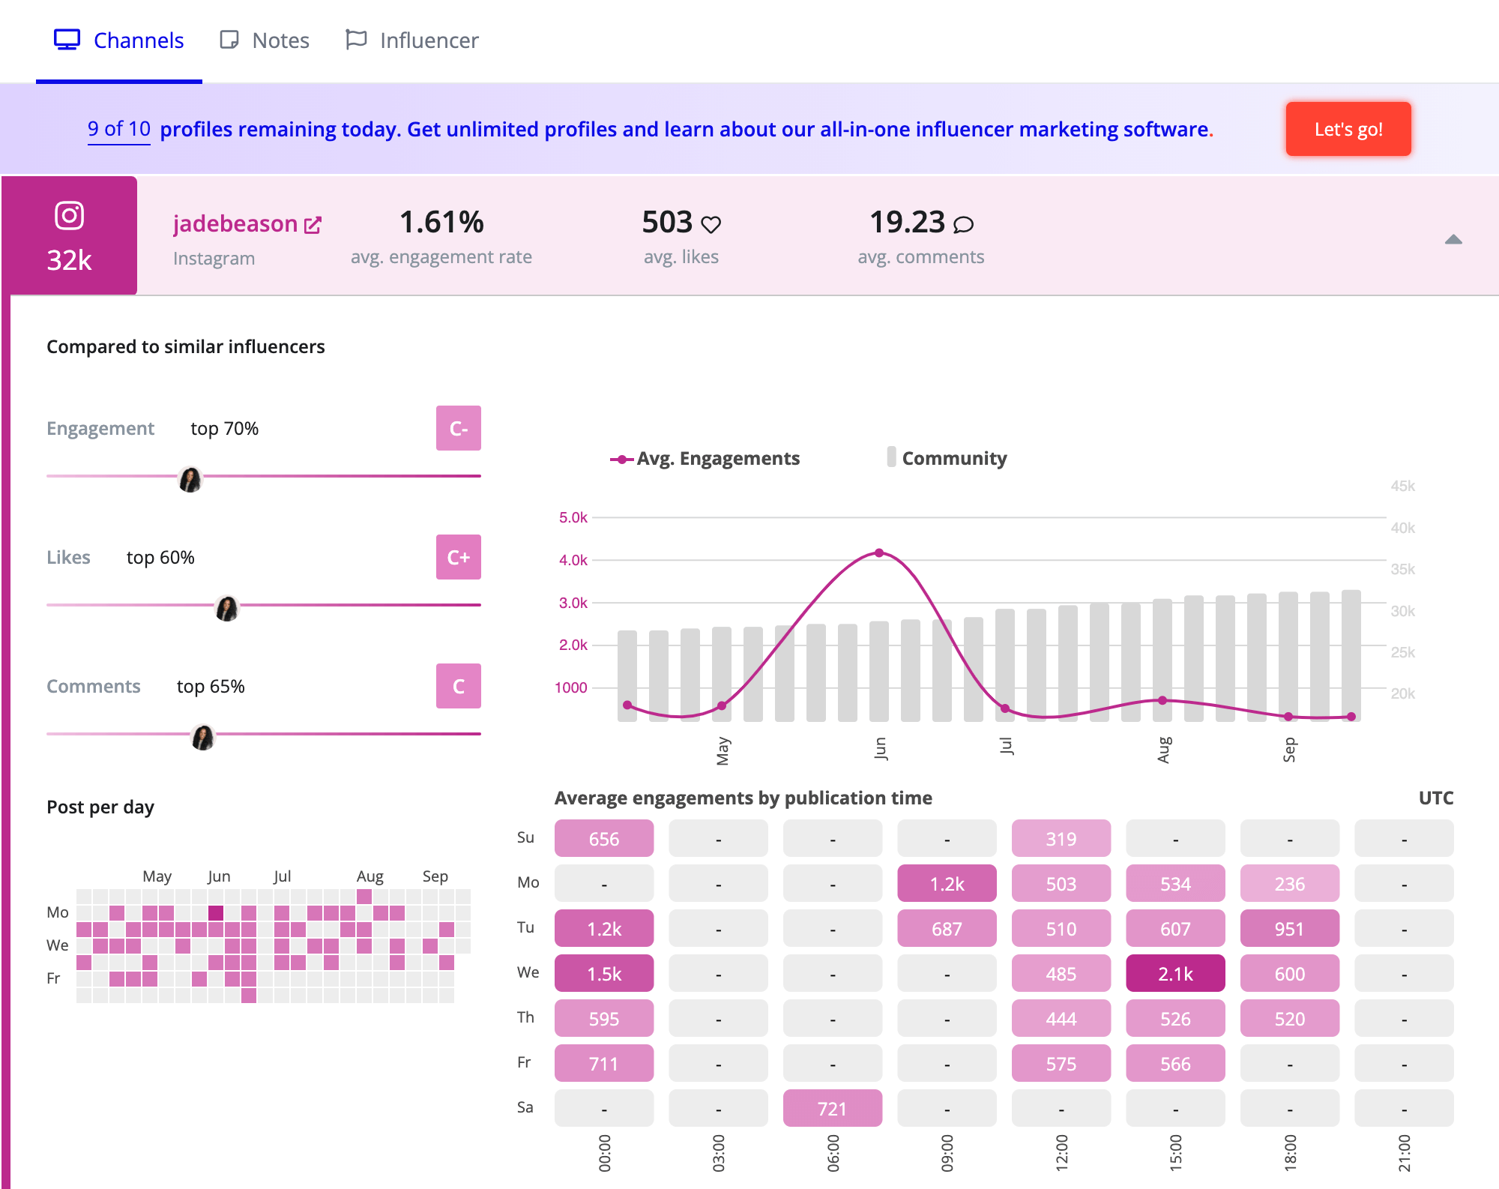Click the C+ likes grade badge
1499x1189 pixels.
458,557
